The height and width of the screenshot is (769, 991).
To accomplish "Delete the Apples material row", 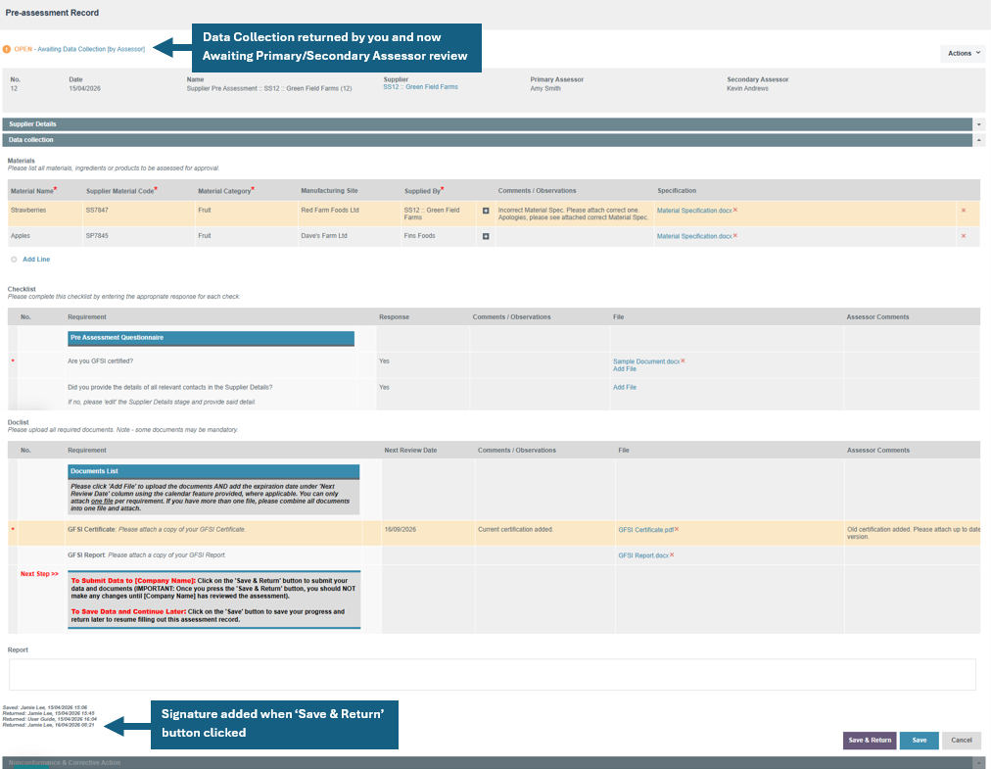I will pos(964,236).
